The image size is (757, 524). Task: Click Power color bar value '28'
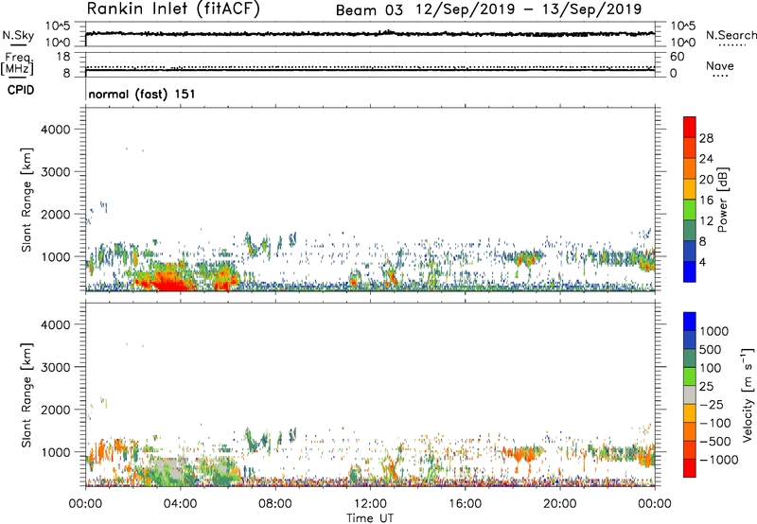706,138
